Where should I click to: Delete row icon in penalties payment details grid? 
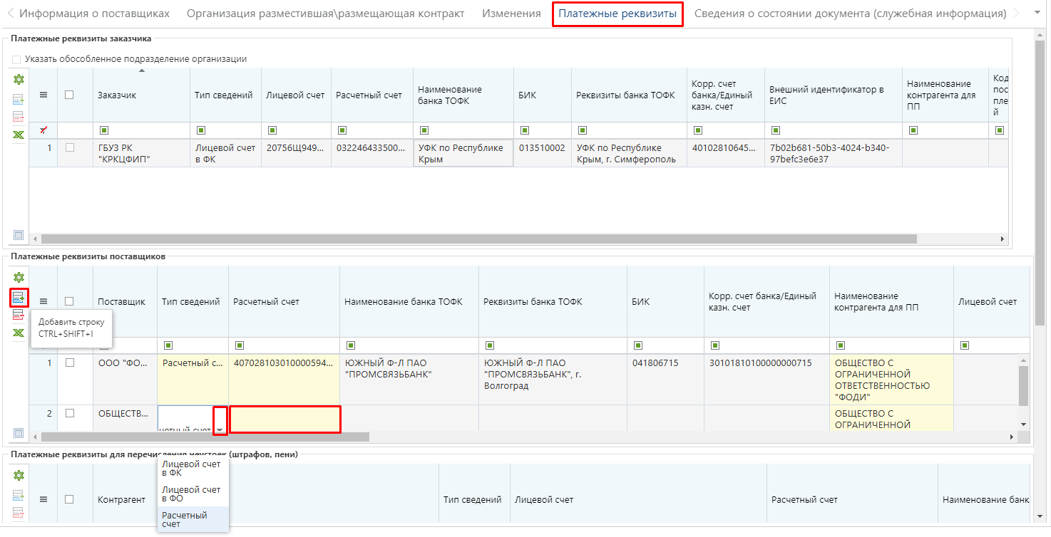[x=19, y=513]
